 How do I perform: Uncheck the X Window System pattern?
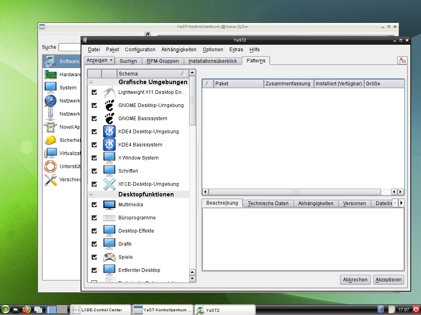pyautogui.click(x=94, y=157)
